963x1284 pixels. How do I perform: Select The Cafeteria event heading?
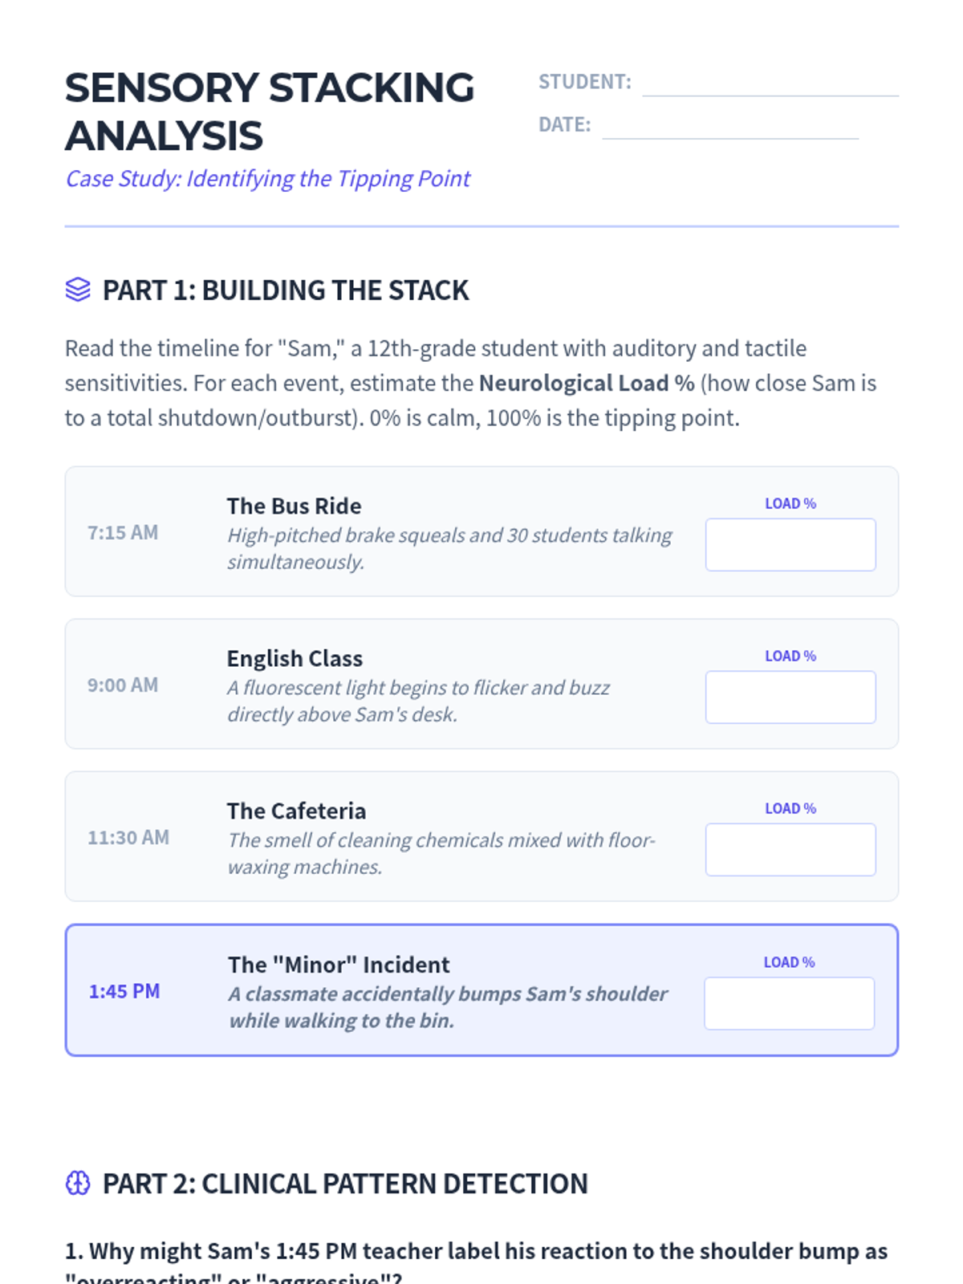(x=296, y=811)
